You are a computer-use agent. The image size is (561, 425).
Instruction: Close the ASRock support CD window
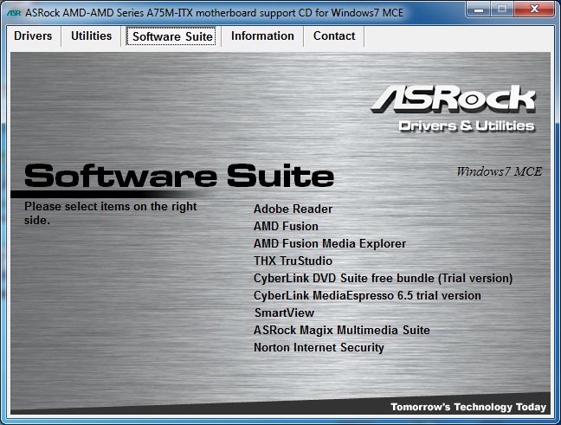point(534,10)
